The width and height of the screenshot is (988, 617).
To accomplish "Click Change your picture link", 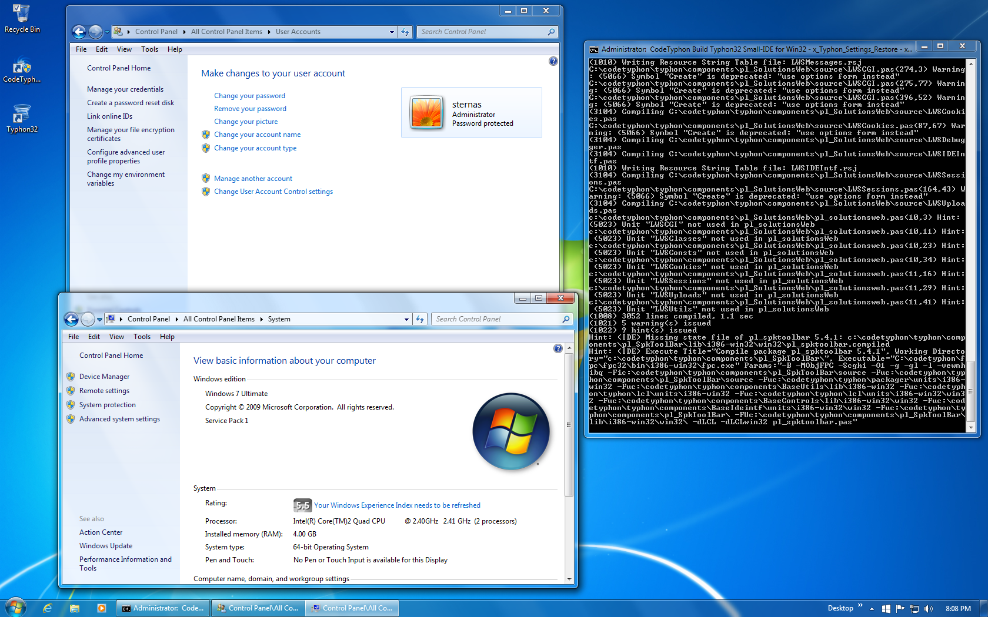I will 246,122.
